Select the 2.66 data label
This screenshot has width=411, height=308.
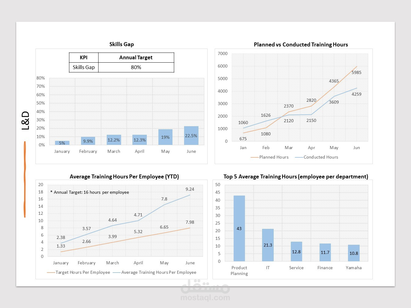coord(87,241)
